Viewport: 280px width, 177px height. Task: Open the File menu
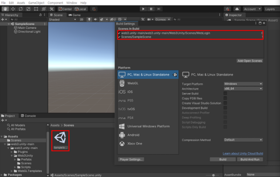(3, 3)
